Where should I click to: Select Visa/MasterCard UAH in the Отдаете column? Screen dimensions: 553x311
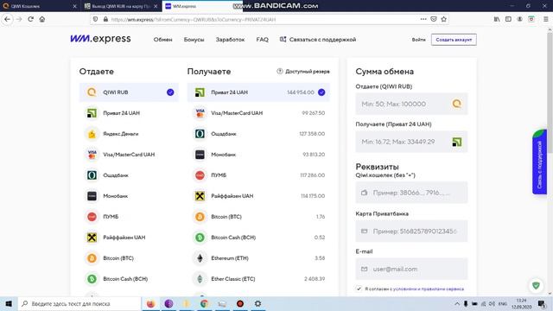(x=129, y=155)
